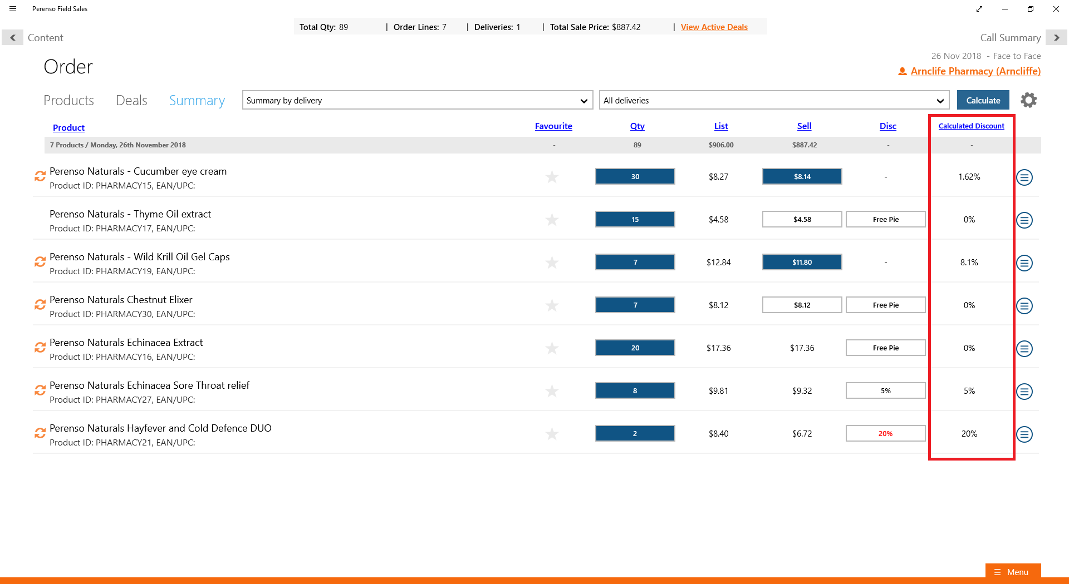Favourite the Hayfever and Cold Defence DUO product

[x=552, y=434]
